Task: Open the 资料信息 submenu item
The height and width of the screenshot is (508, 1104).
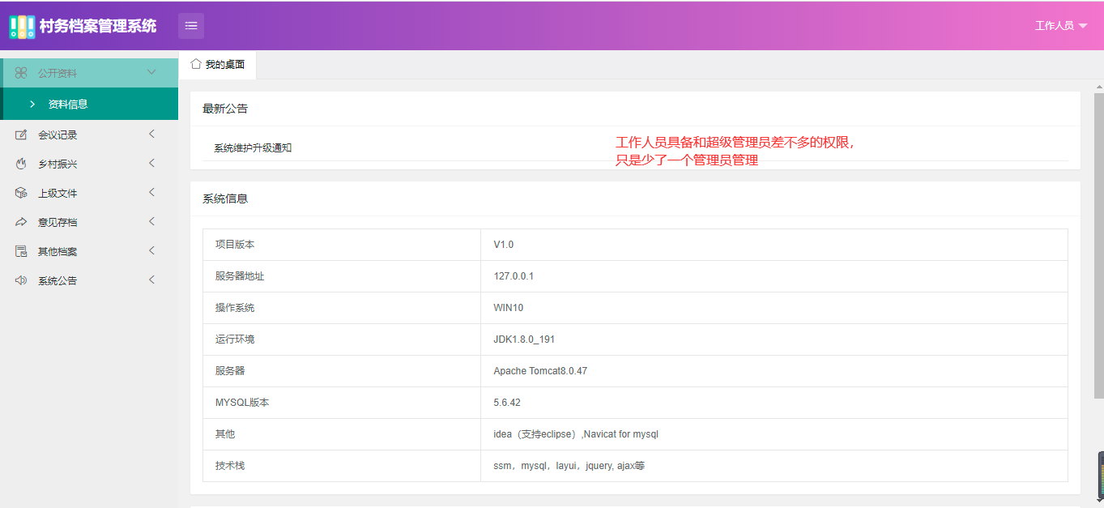Action: (x=89, y=104)
